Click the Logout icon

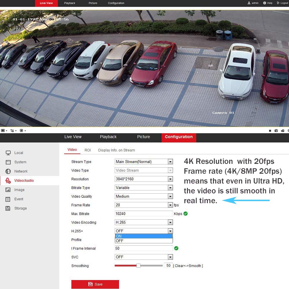click(x=278, y=3)
